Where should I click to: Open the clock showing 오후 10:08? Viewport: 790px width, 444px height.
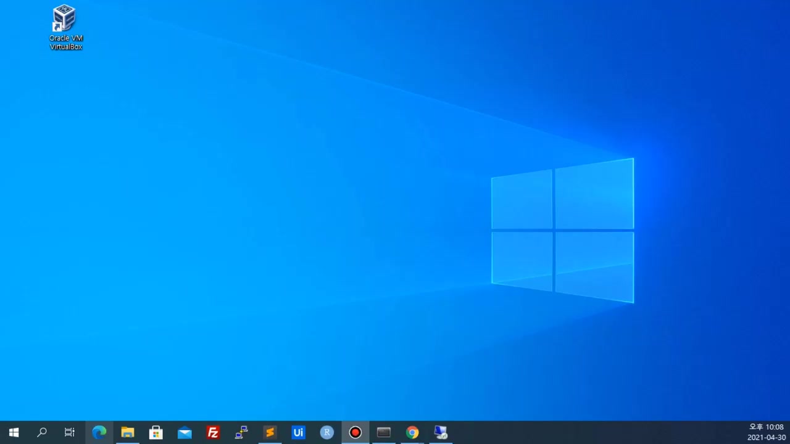point(766,432)
